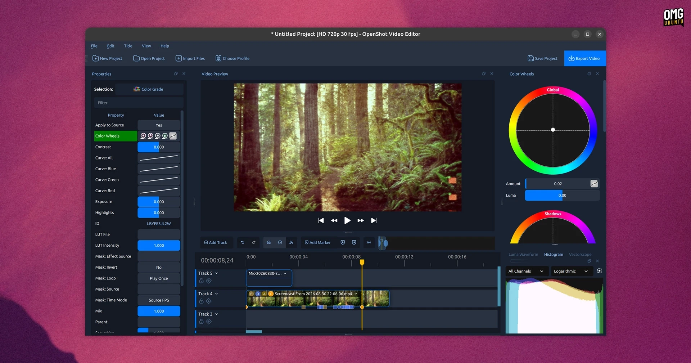Image resolution: width=691 pixels, height=363 pixels.
Task: Click Choose Profile
Action: [x=232, y=58]
